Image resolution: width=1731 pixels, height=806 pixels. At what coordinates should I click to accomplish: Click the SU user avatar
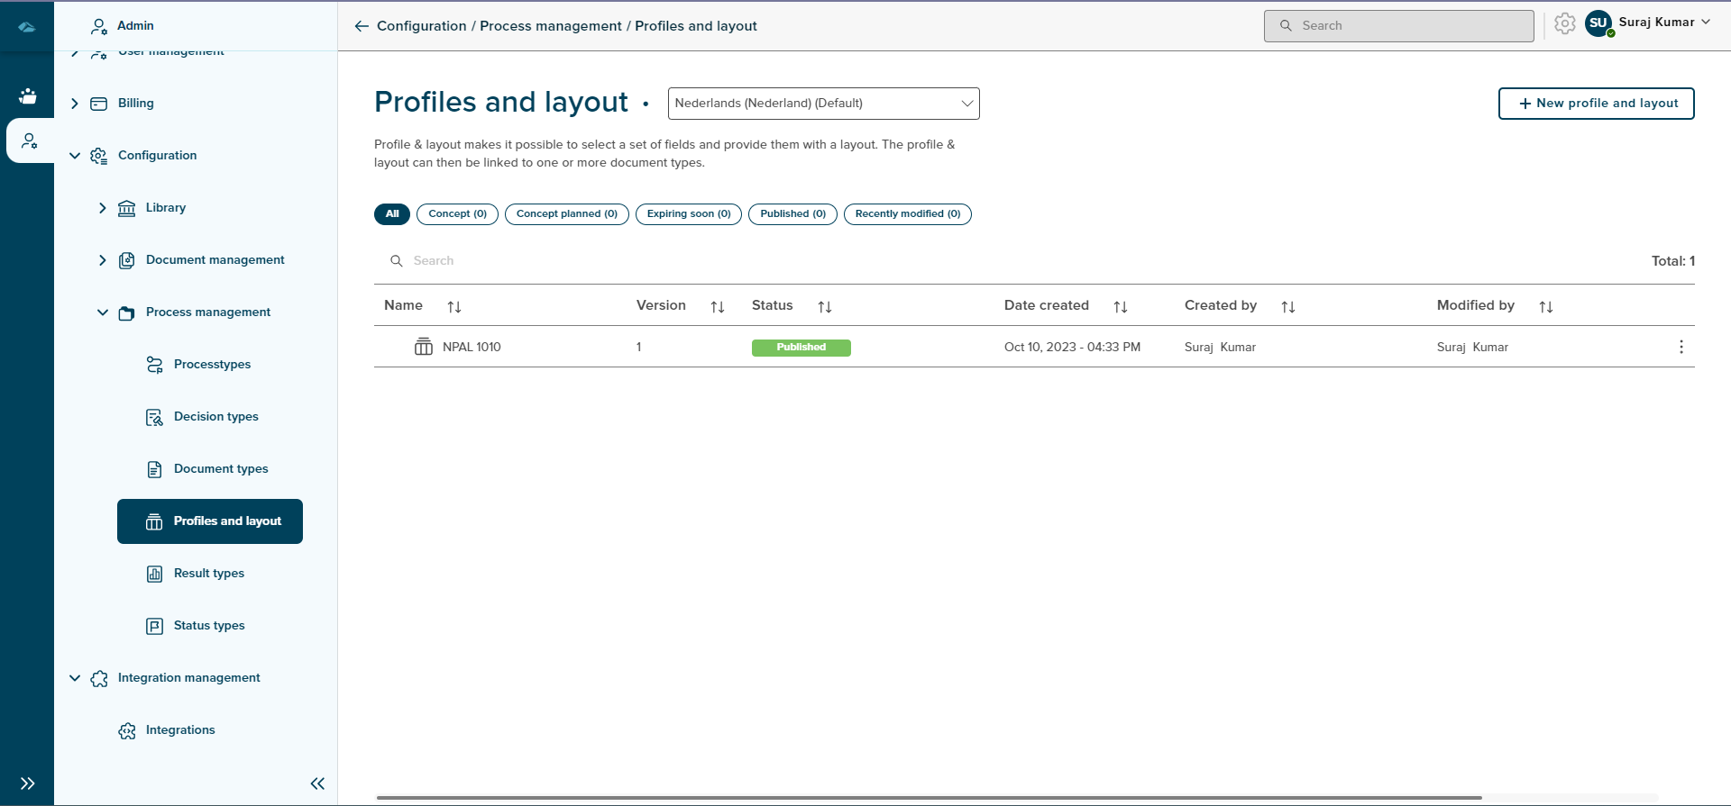coord(1598,23)
